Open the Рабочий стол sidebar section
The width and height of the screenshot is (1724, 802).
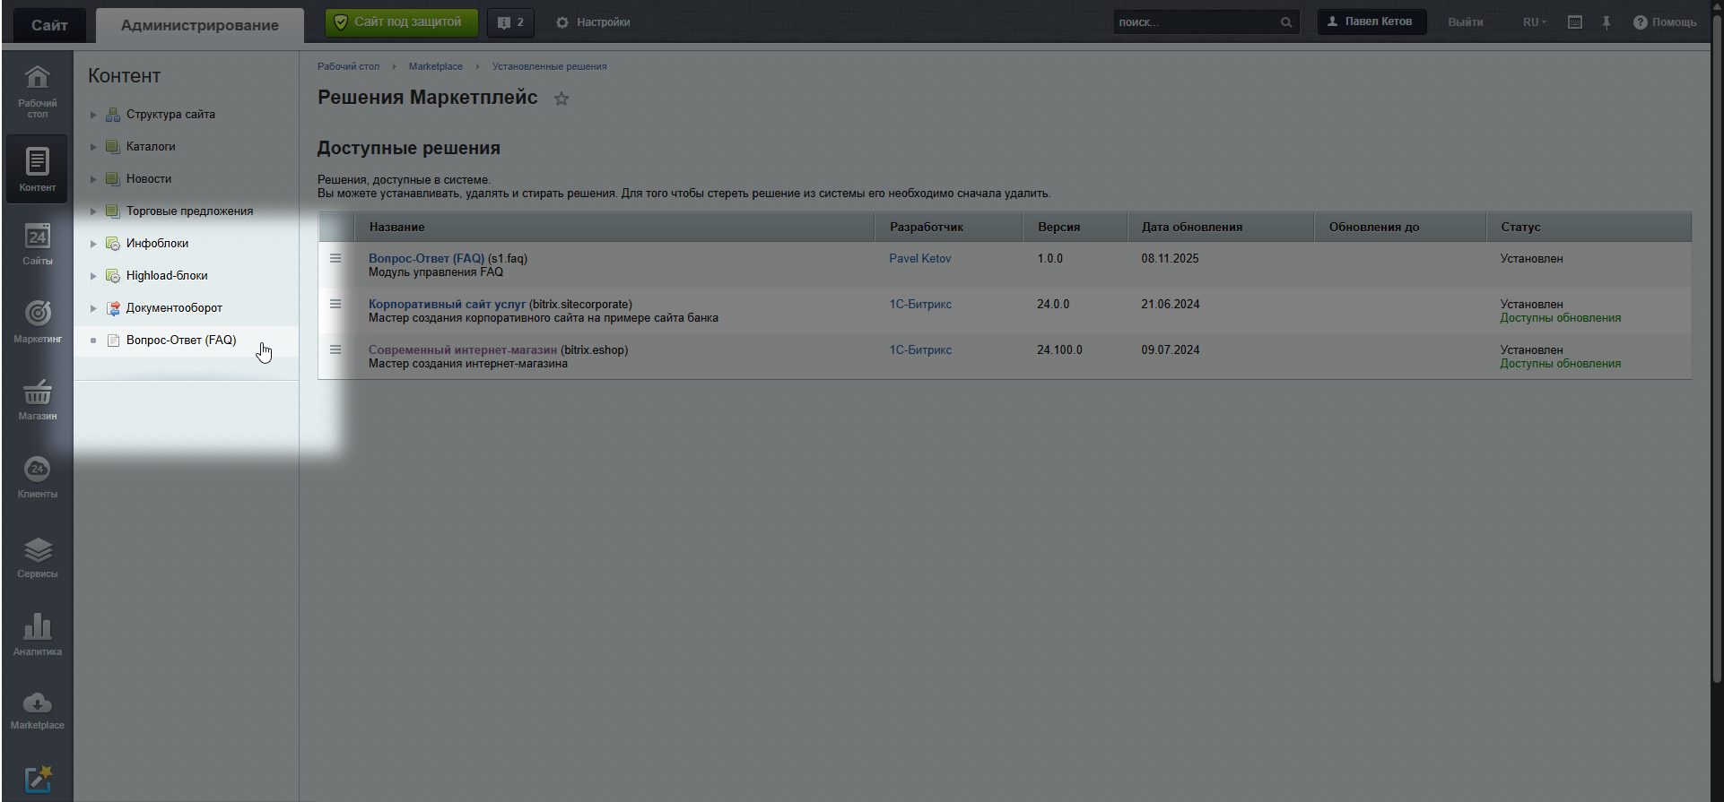pos(37,91)
